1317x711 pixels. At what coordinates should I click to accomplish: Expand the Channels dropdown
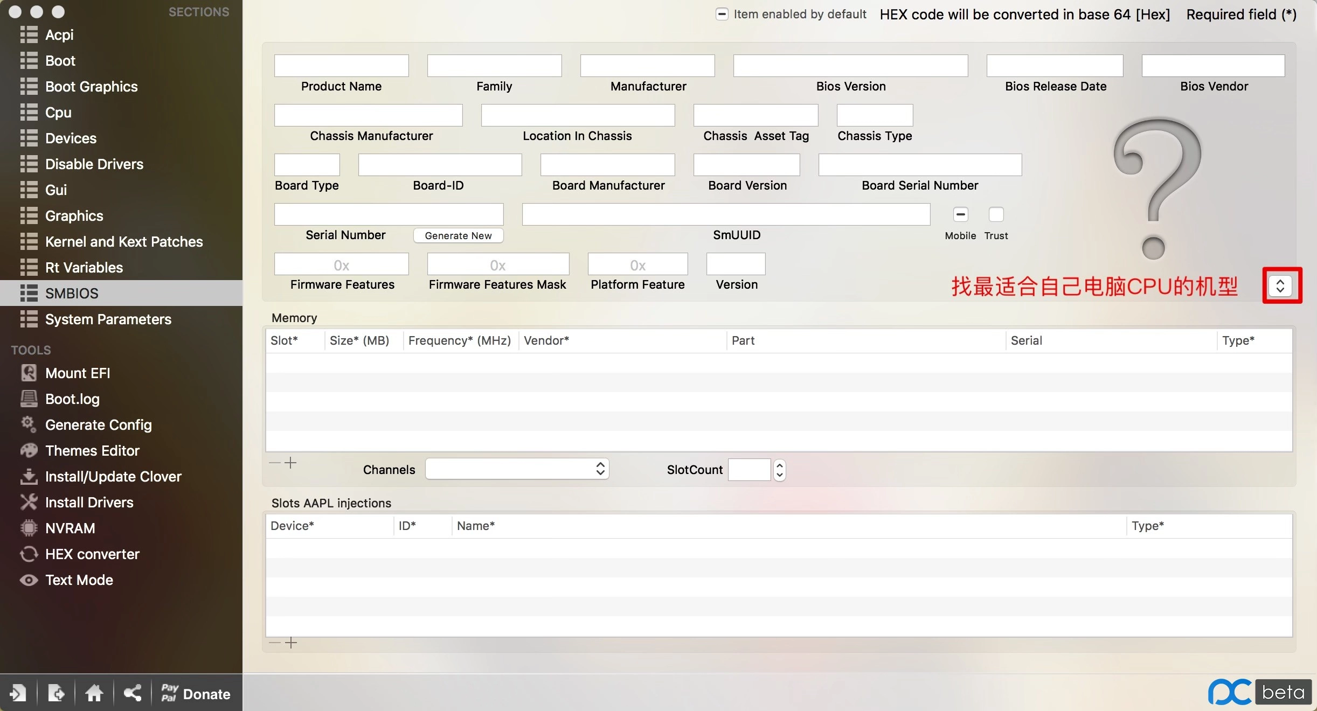click(x=517, y=469)
